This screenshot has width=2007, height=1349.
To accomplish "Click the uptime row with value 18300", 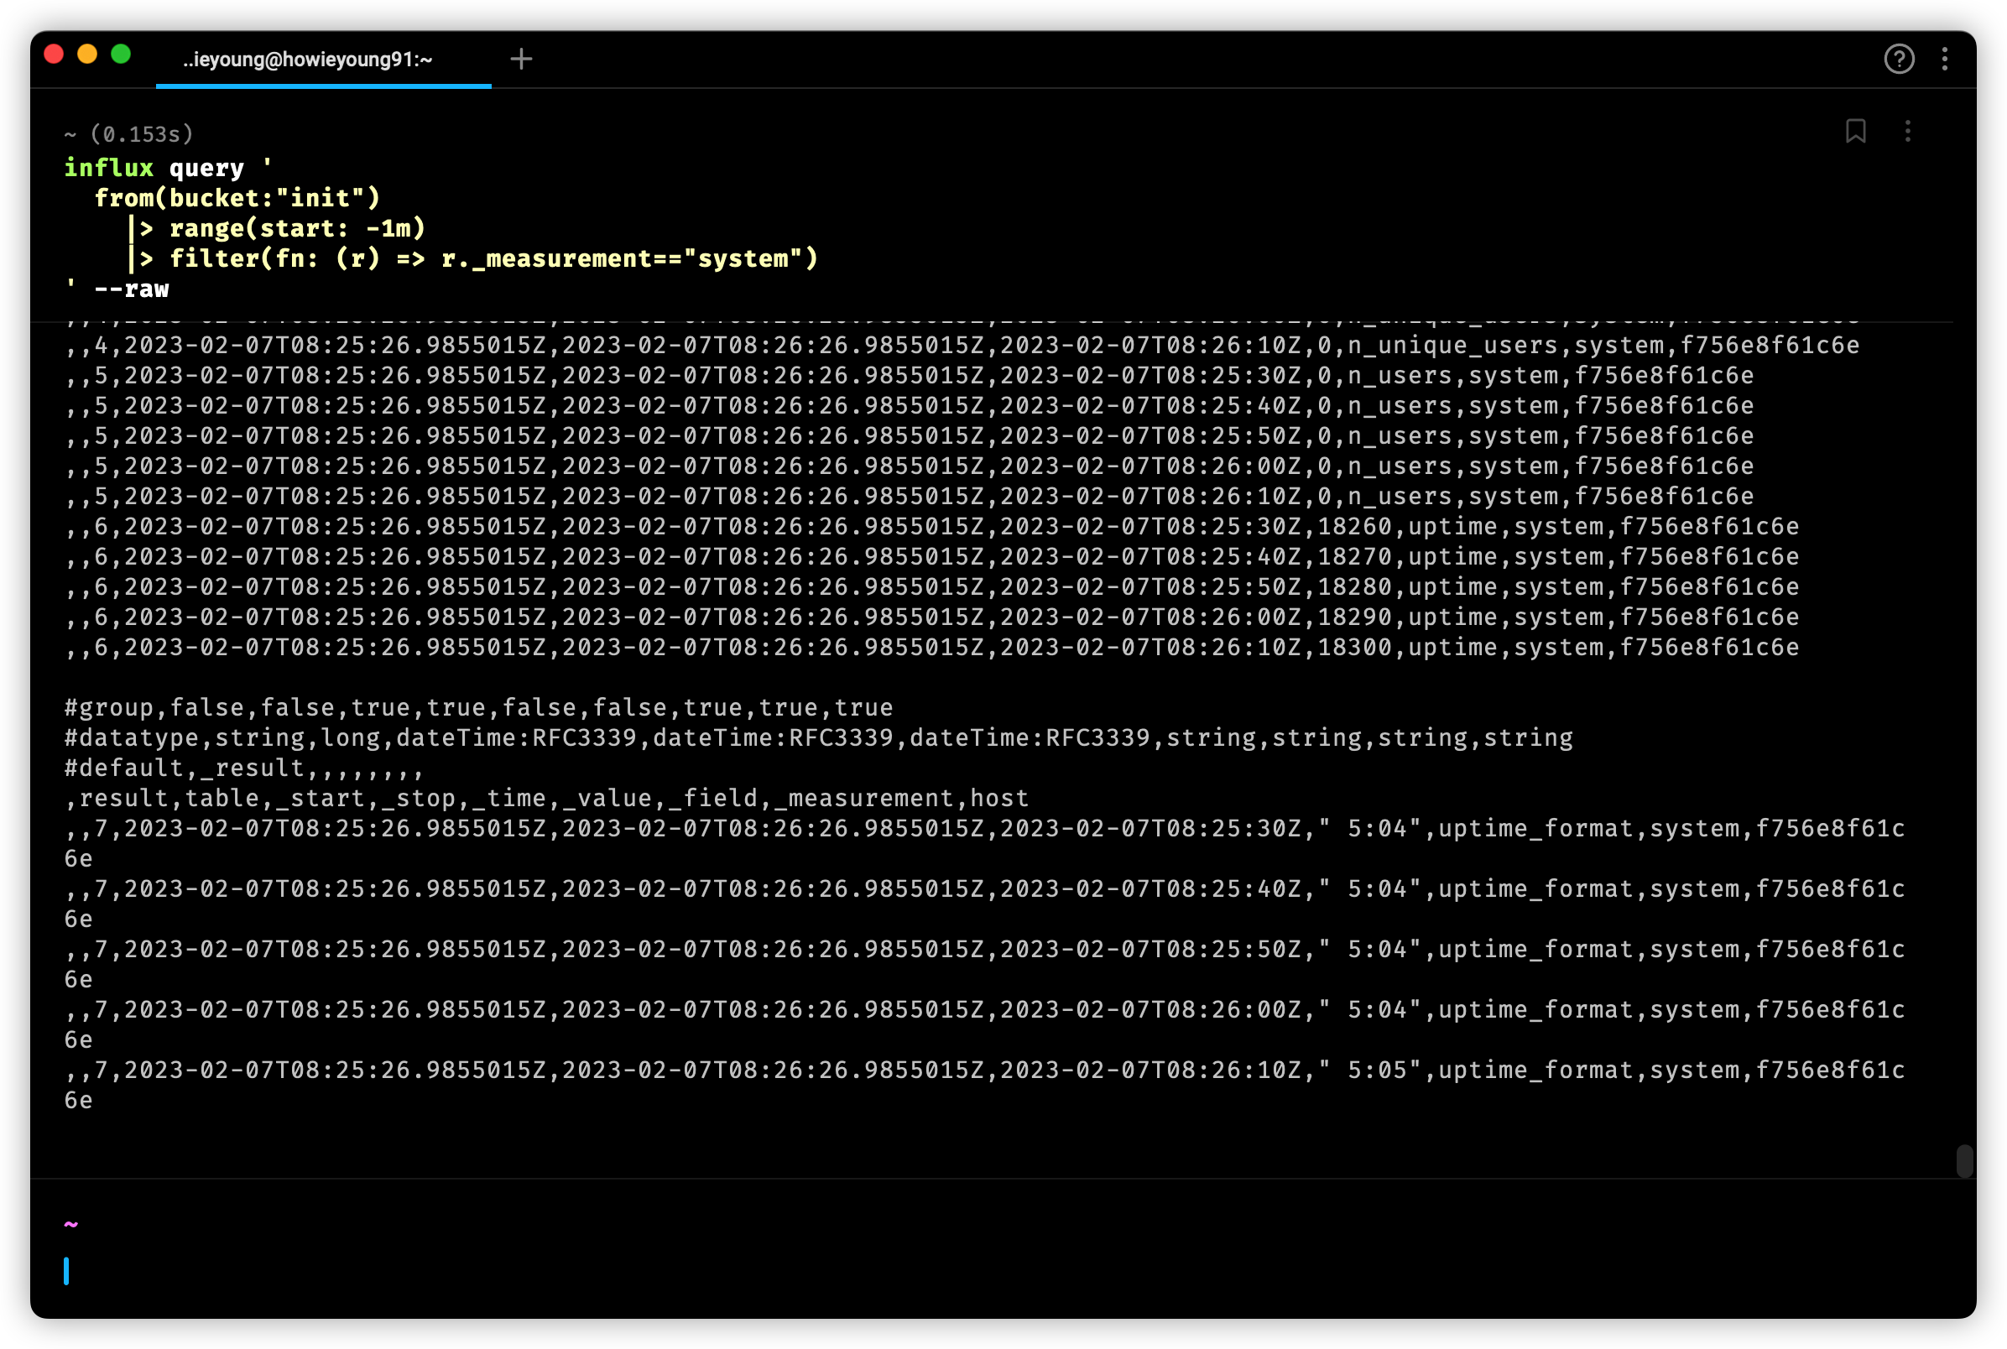I will pyautogui.click(x=931, y=647).
